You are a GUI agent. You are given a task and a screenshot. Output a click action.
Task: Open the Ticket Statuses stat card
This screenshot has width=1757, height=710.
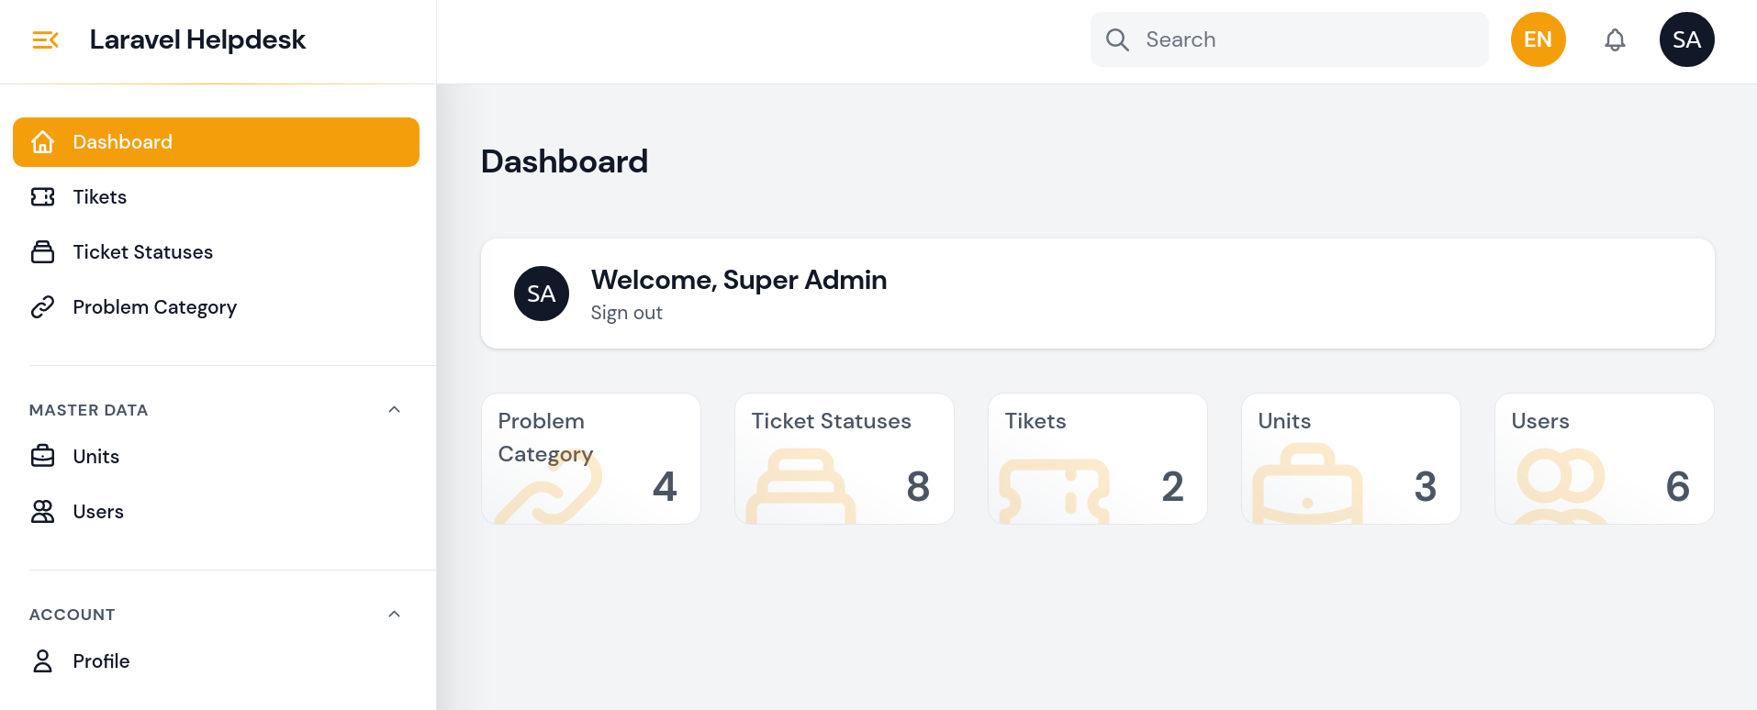coord(844,459)
